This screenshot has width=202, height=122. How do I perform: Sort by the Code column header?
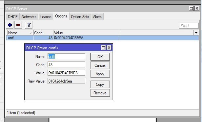pyautogui.click(x=43, y=33)
